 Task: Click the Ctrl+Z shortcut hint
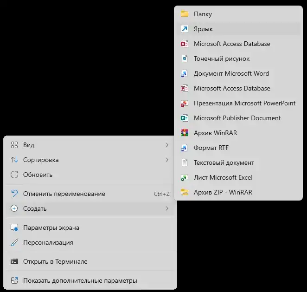(x=162, y=194)
